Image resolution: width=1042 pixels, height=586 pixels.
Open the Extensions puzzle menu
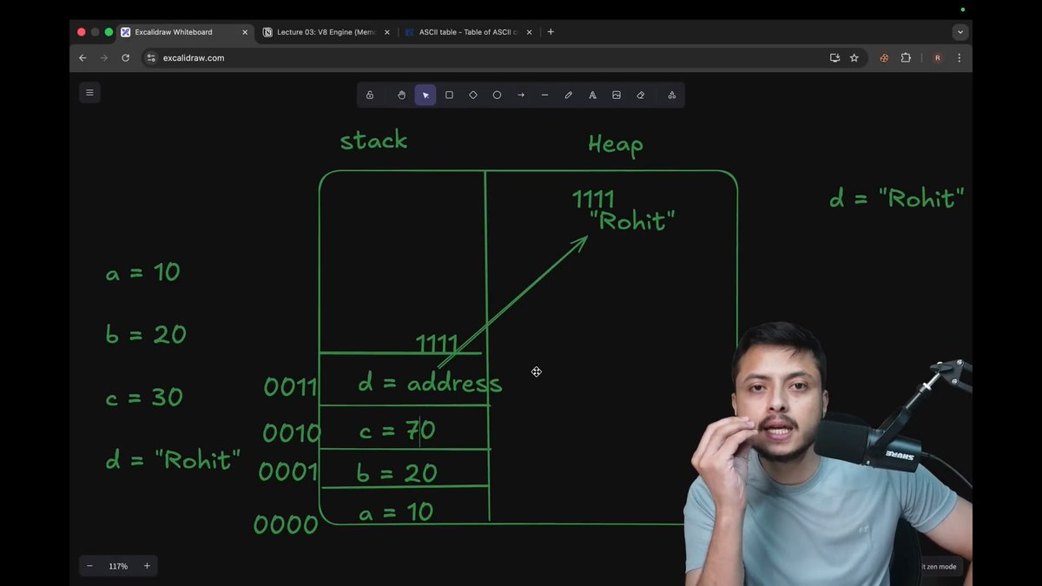(x=906, y=58)
